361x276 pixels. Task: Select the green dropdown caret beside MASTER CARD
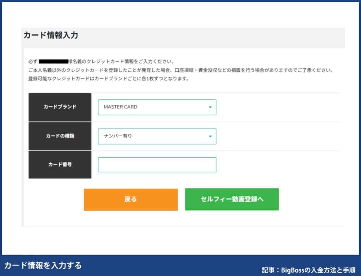pos(210,107)
